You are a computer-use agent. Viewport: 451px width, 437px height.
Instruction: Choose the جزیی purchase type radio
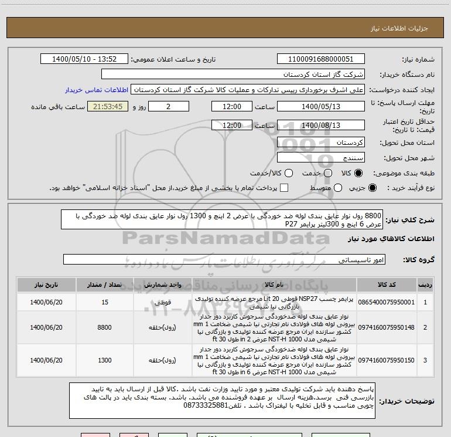point(372,188)
